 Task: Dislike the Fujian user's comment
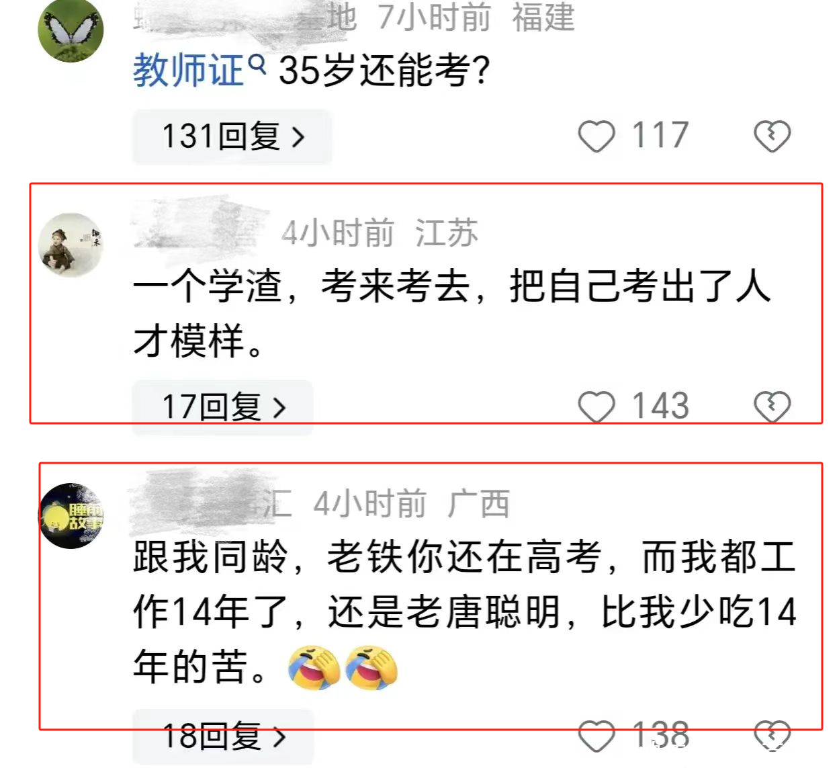point(772,136)
